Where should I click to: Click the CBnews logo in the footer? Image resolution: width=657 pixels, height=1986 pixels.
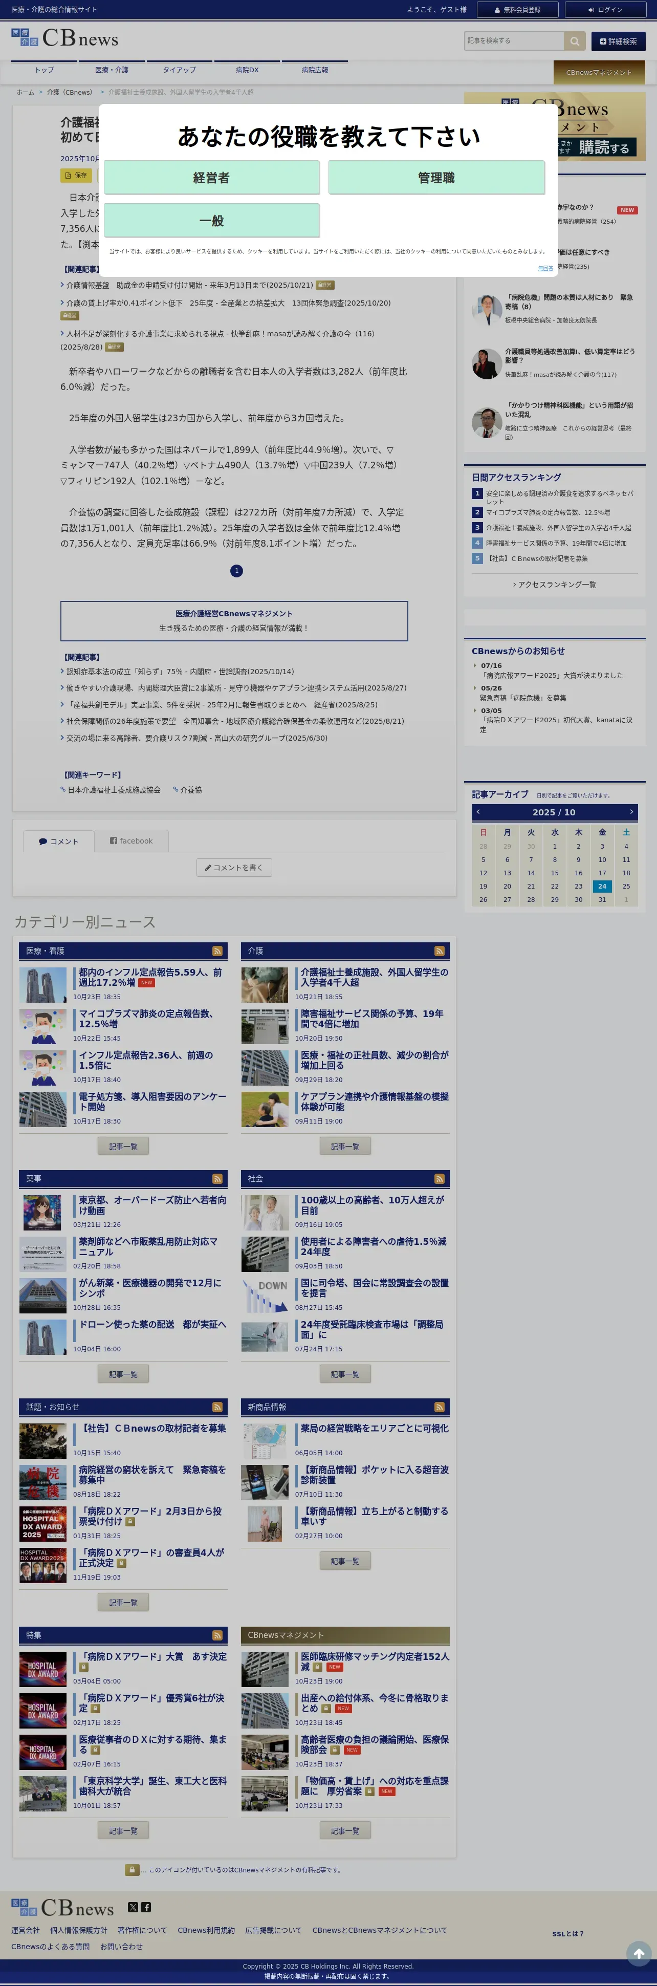[62, 1907]
